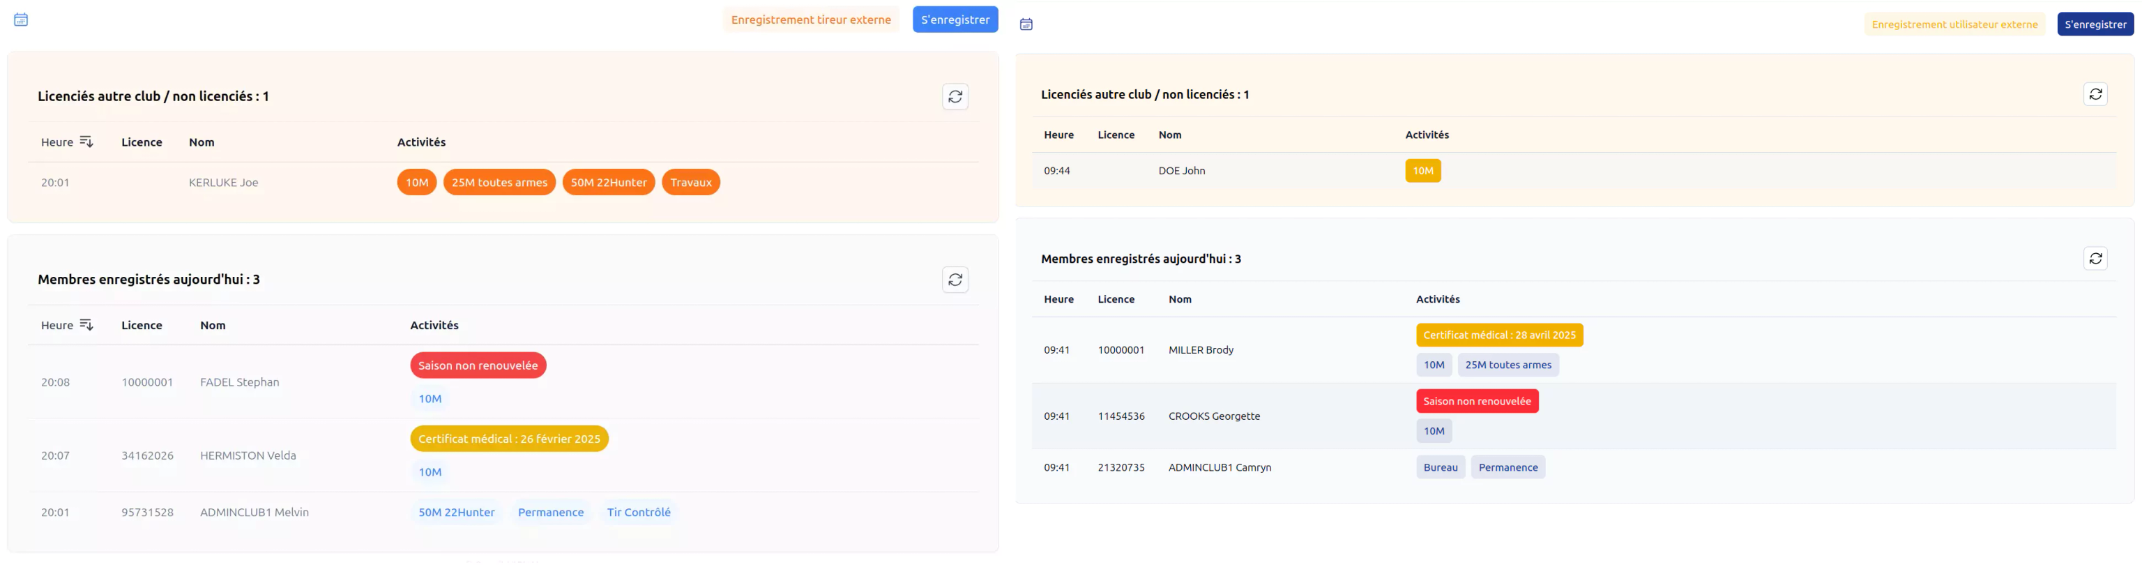Click licence number 95731528

click(147, 512)
